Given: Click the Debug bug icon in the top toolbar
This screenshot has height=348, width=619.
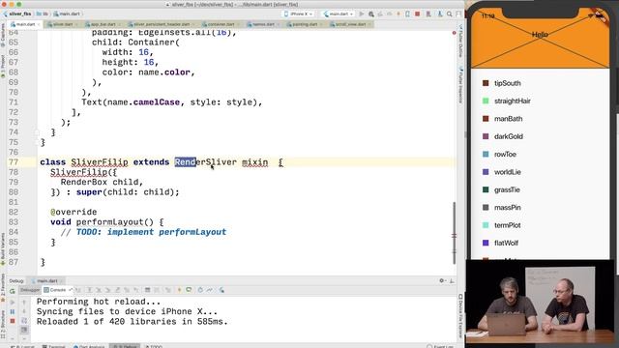Looking at the screenshot, I should click(371, 14).
